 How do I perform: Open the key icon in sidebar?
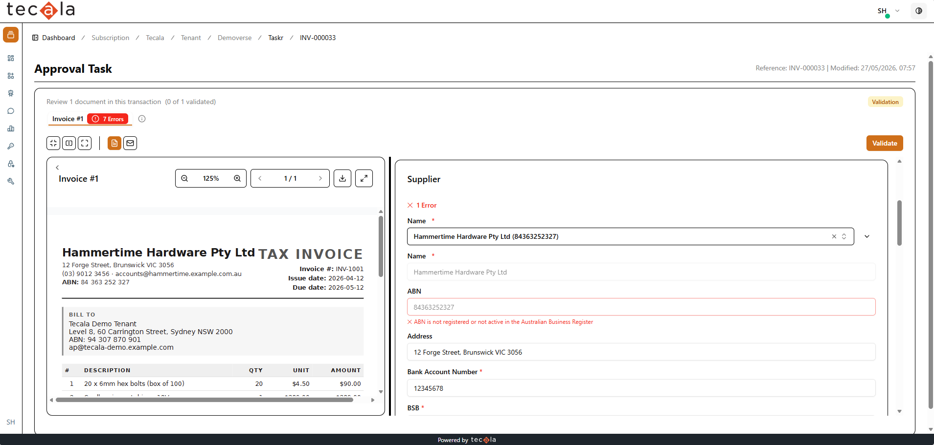(x=11, y=146)
